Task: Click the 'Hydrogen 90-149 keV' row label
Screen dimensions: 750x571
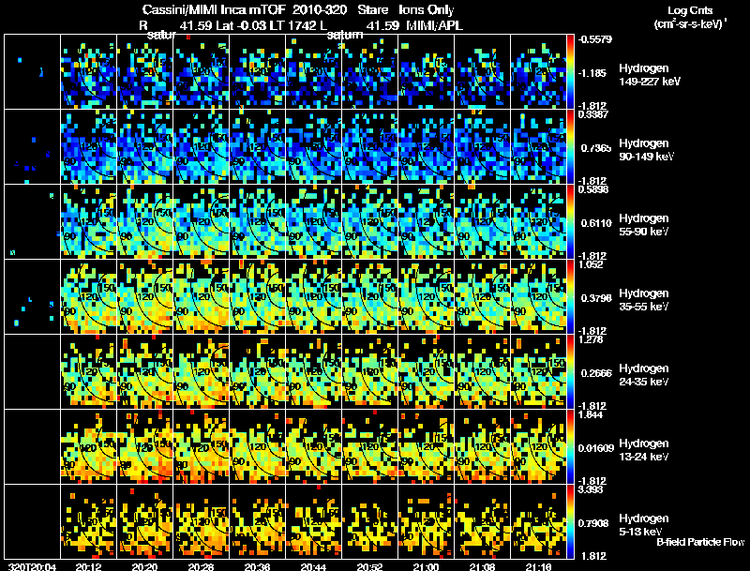Action: click(646, 150)
